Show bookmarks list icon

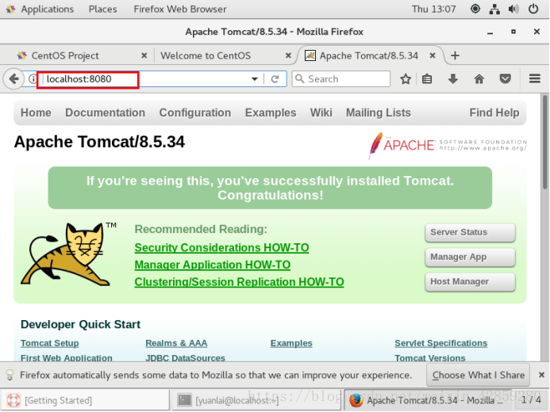tap(427, 79)
